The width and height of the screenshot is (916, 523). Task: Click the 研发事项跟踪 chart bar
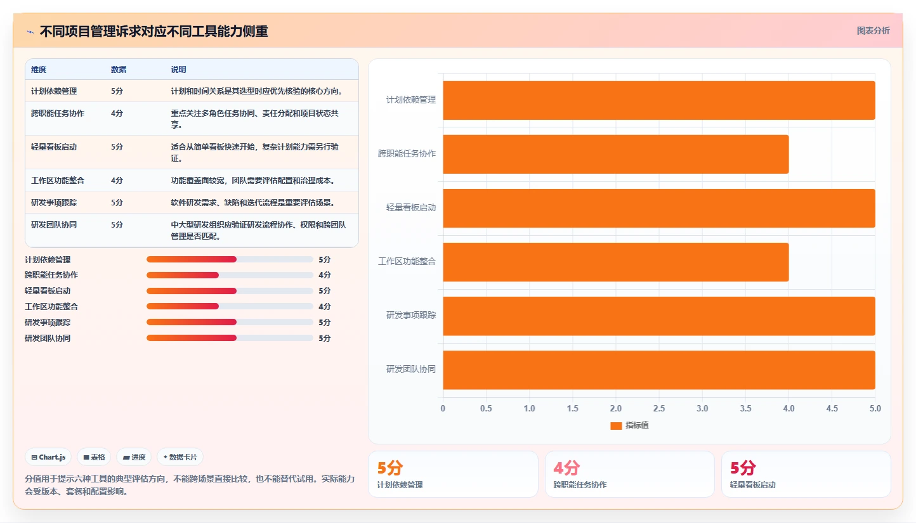click(658, 316)
